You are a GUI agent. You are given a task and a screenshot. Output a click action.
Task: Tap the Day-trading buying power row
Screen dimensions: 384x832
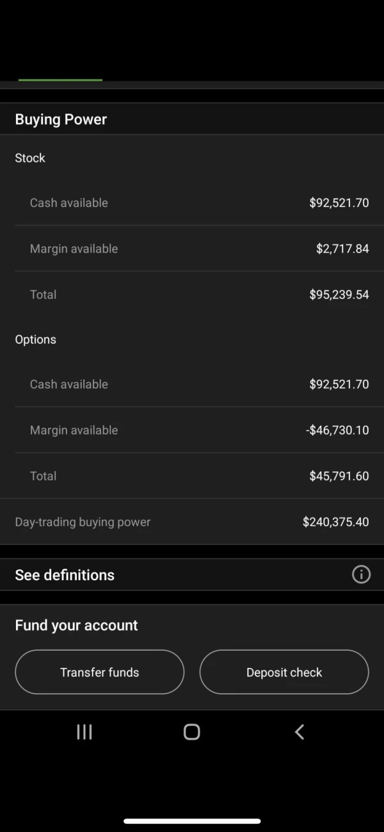point(191,522)
